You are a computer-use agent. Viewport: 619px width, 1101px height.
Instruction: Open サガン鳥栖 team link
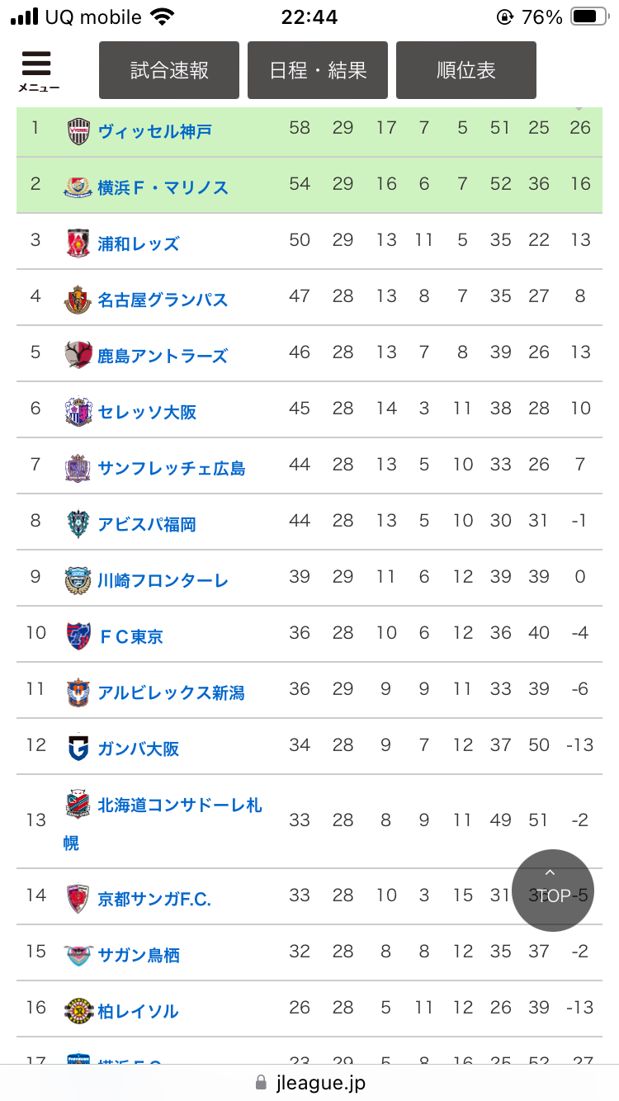pos(139,955)
